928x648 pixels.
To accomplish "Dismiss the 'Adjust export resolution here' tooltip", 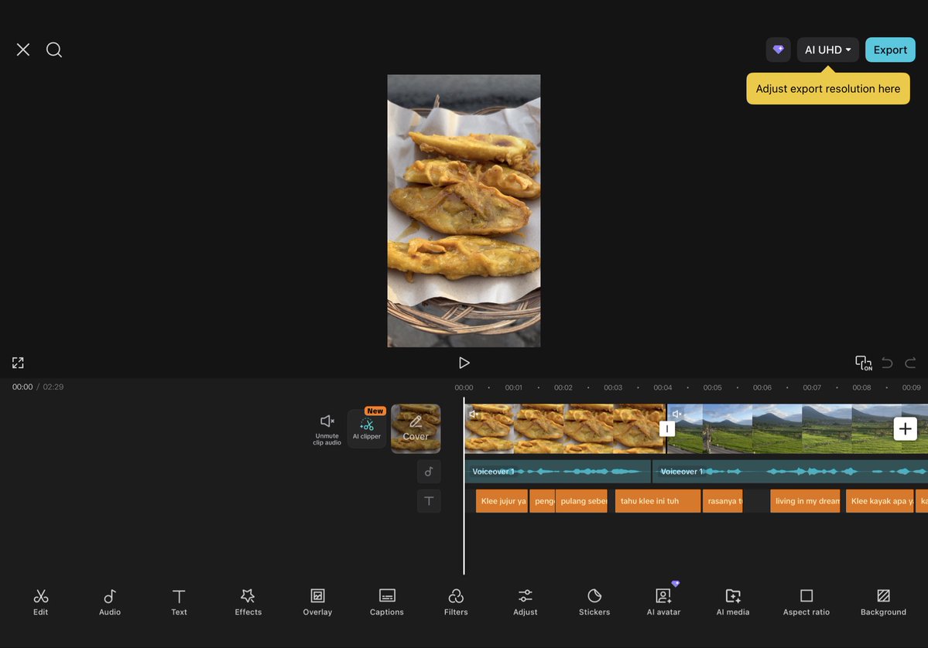I will 828,89.
